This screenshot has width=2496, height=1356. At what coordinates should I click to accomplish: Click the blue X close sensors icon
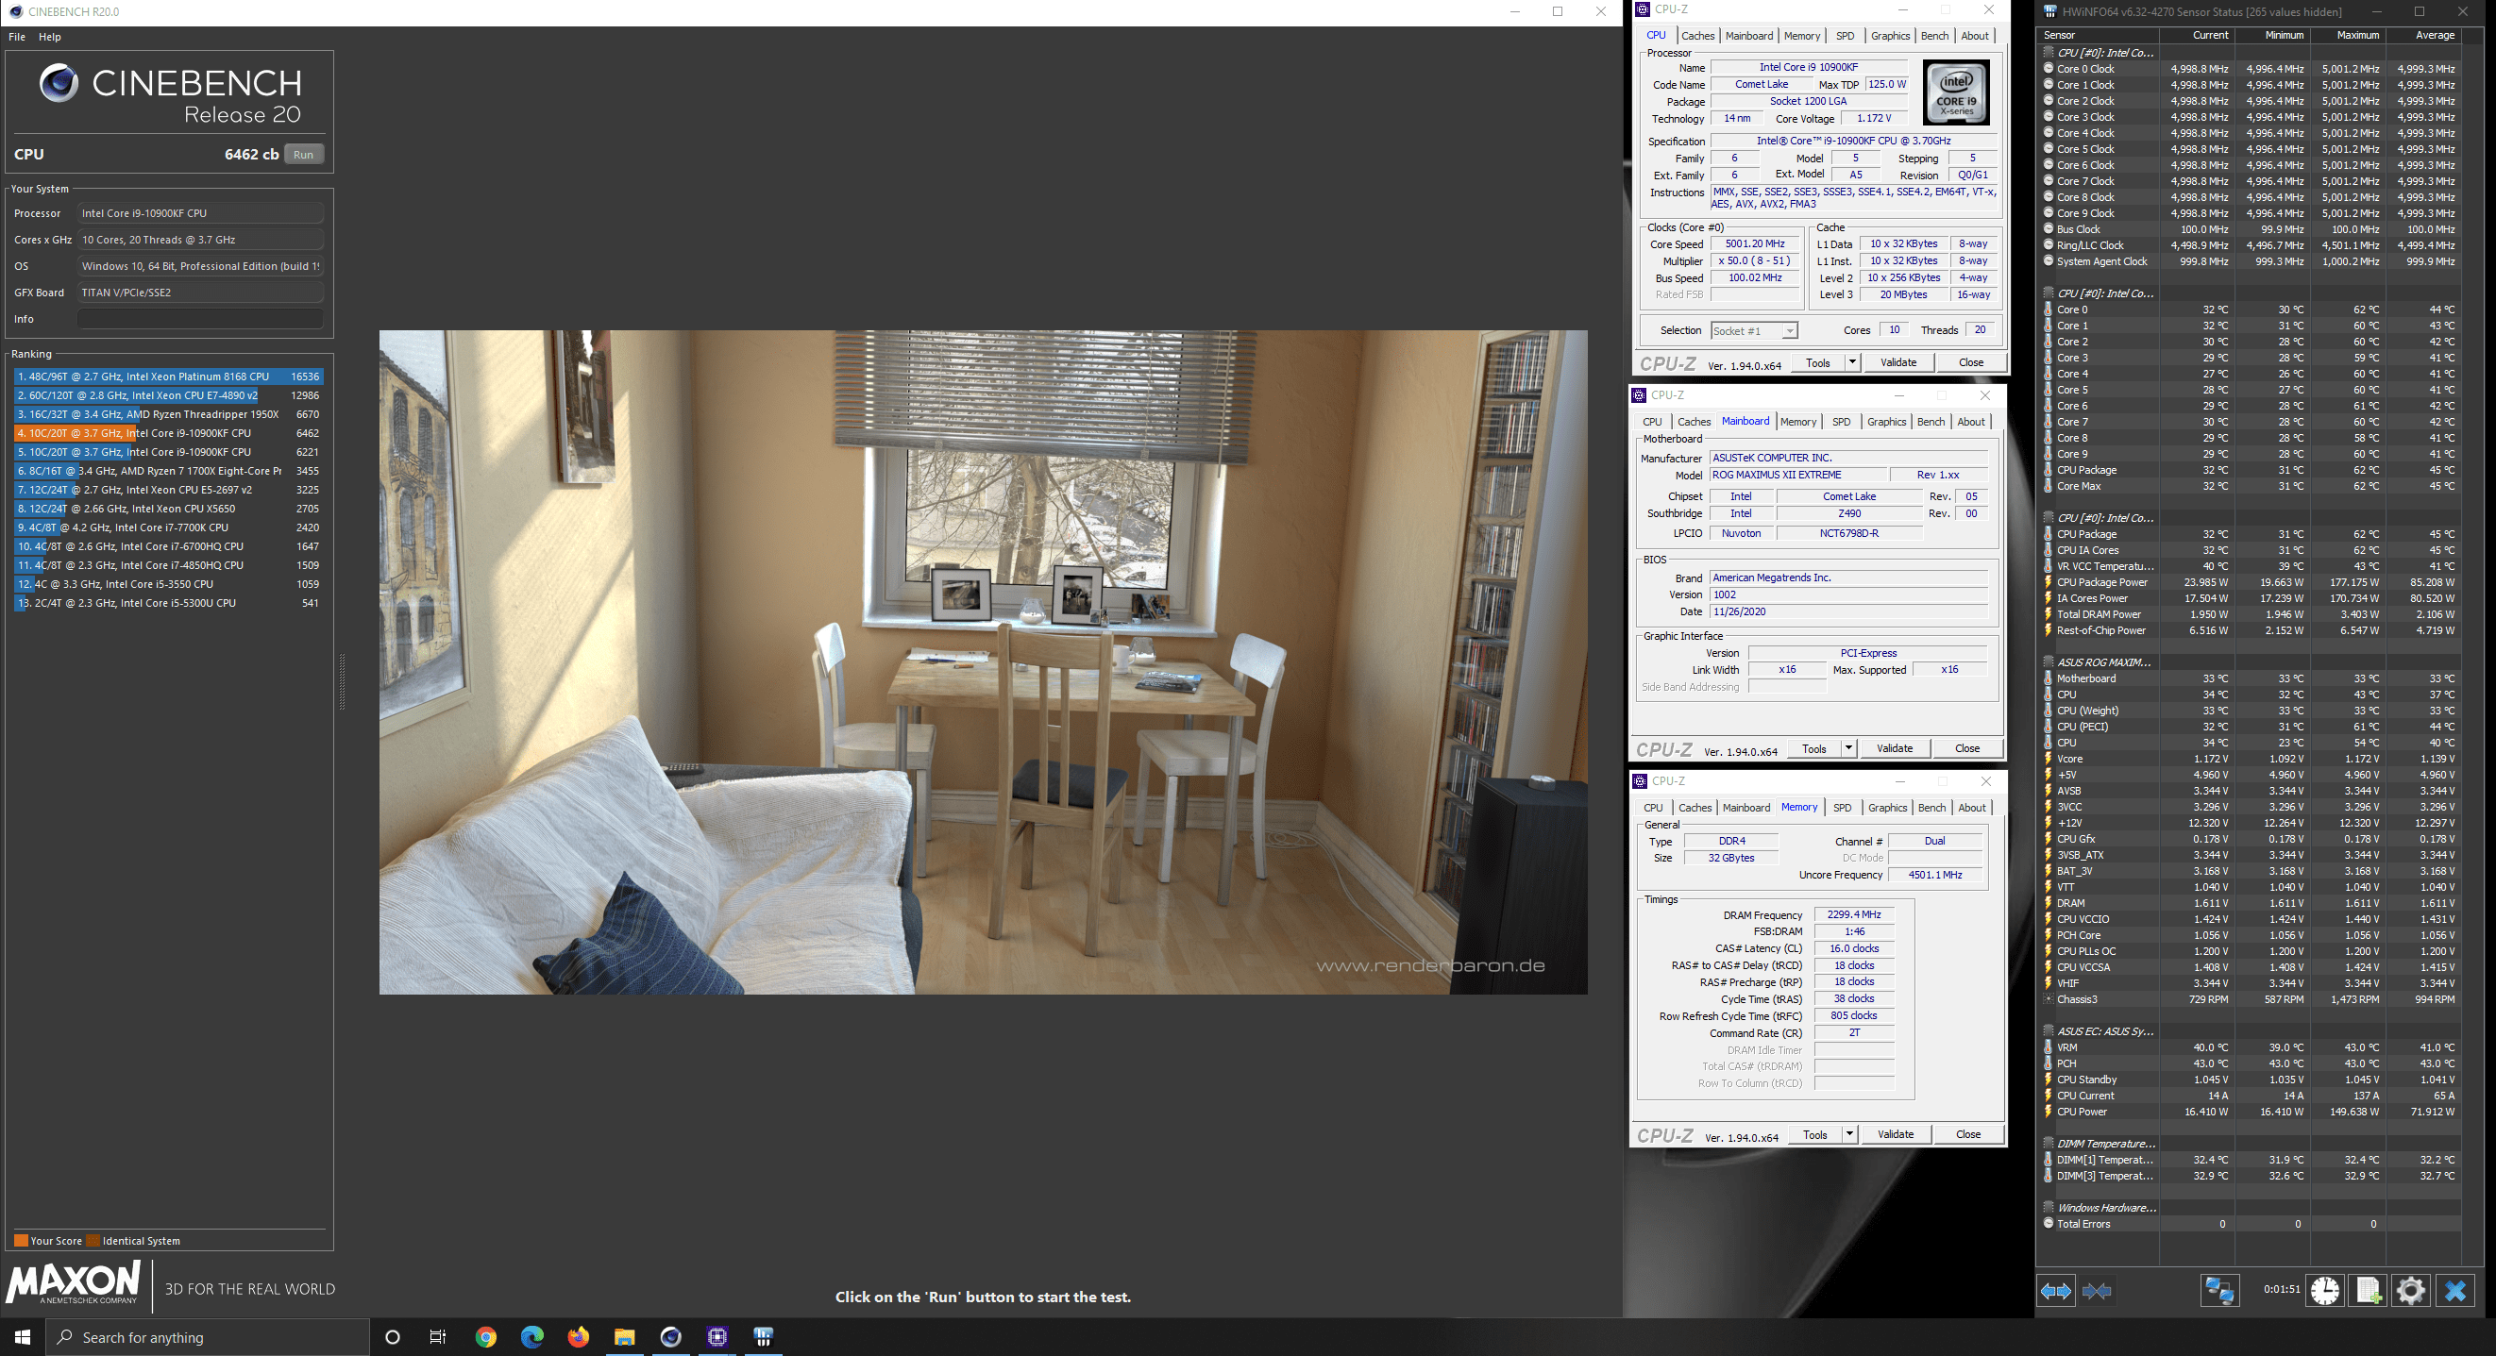[x=2455, y=1291]
